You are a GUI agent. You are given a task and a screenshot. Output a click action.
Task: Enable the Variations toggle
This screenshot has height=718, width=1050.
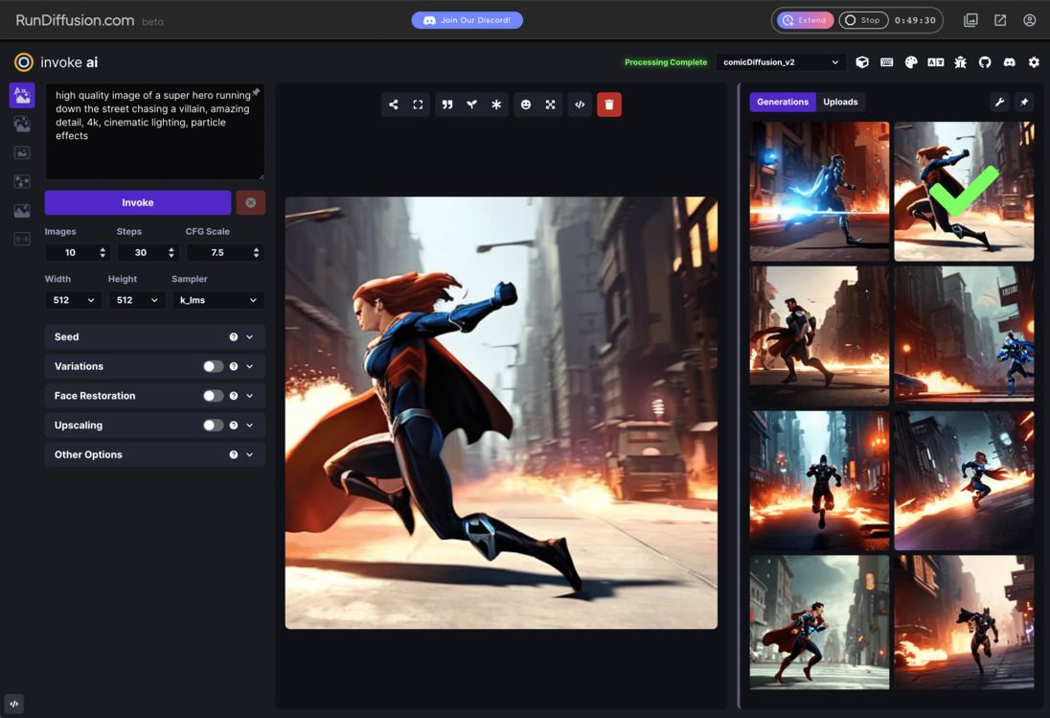213,366
